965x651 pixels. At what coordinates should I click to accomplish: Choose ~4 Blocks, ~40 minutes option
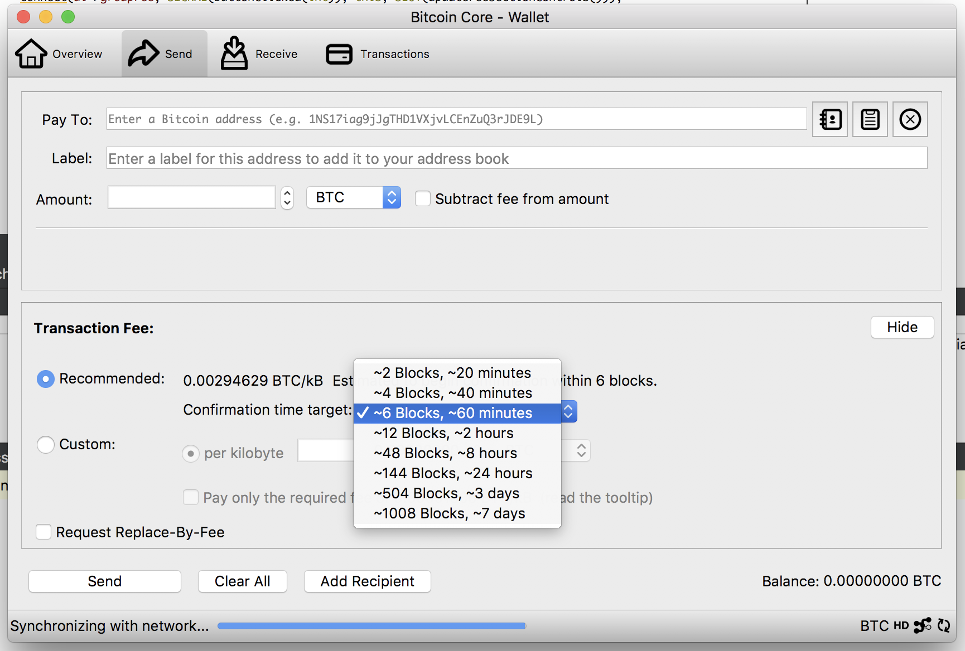[x=457, y=393]
